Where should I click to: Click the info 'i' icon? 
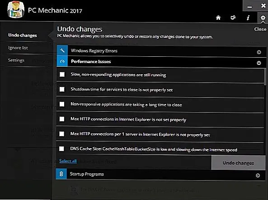click(248, 18)
